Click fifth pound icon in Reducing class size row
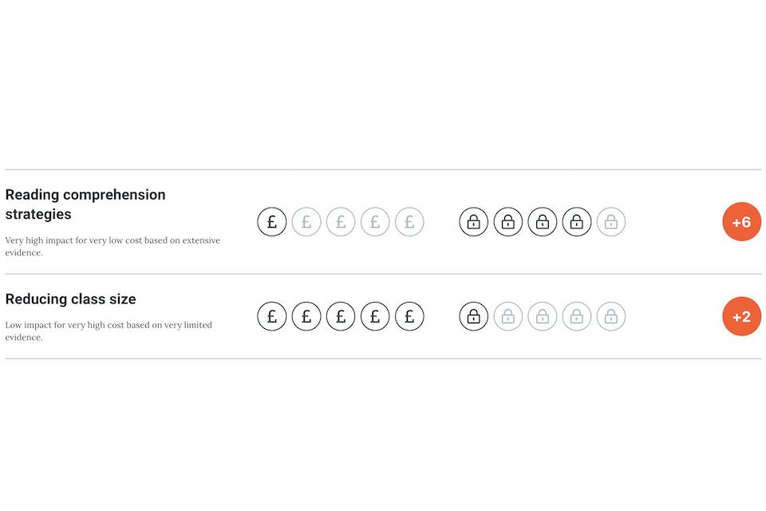The width and height of the screenshot is (766, 511). click(409, 317)
